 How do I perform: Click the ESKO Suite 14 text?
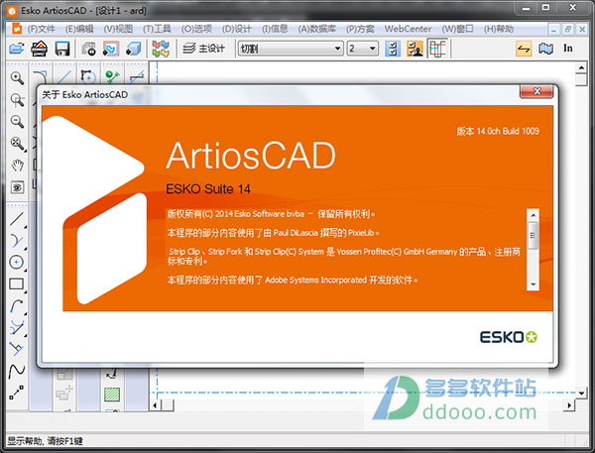tap(208, 189)
